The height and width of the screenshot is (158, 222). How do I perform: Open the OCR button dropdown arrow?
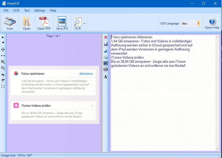[84, 23]
